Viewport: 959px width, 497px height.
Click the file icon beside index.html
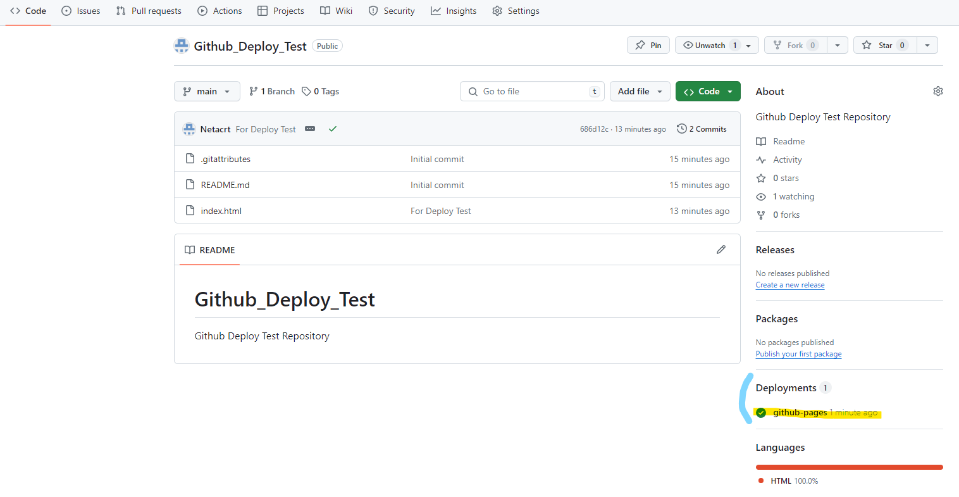tap(190, 210)
